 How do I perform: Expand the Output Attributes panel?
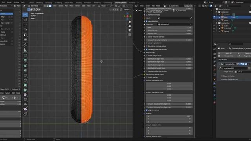[x=228, y=76]
